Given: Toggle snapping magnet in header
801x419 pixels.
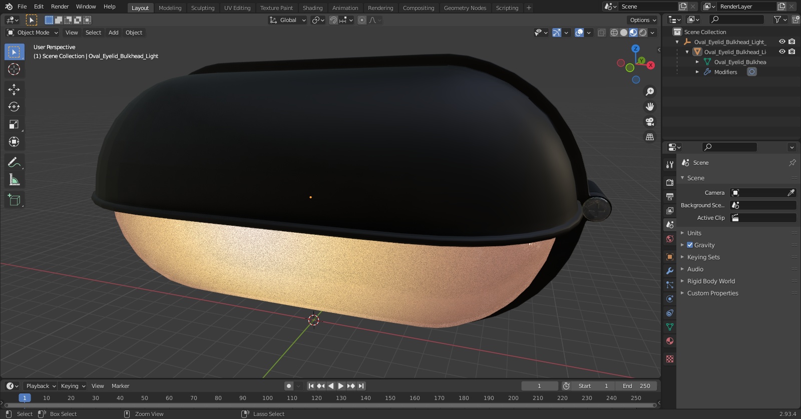Looking at the screenshot, I should pos(333,20).
